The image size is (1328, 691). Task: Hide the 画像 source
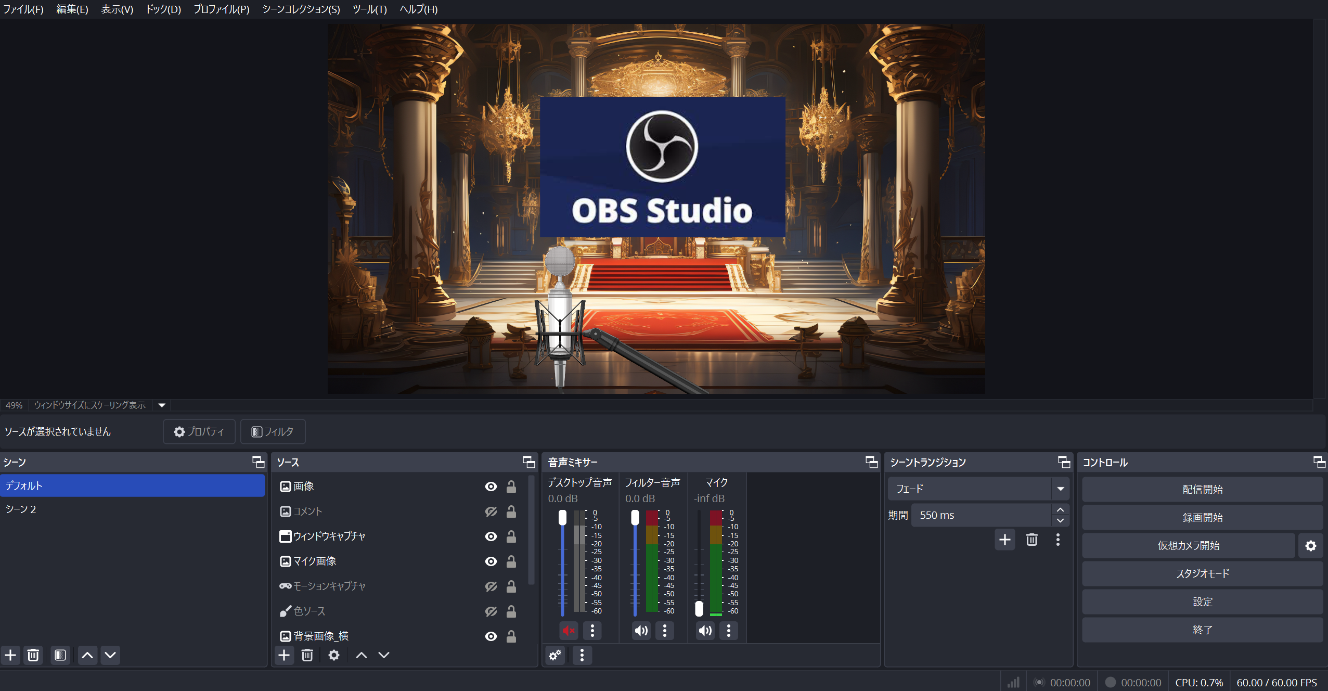click(491, 487)
